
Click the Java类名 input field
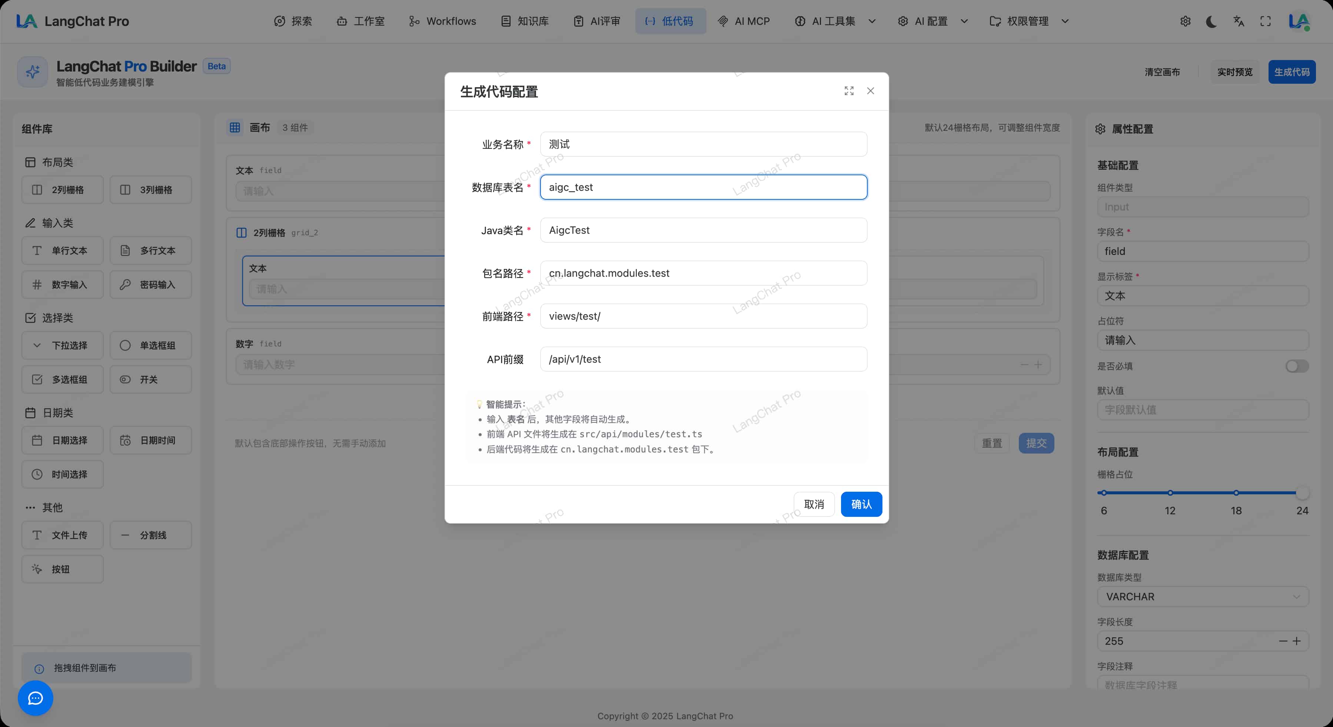[x=703, y=230]
